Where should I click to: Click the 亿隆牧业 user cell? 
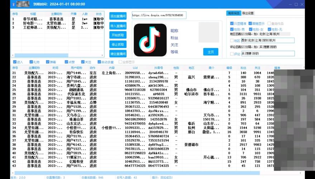pyautogui.click(x=76, y=161)
